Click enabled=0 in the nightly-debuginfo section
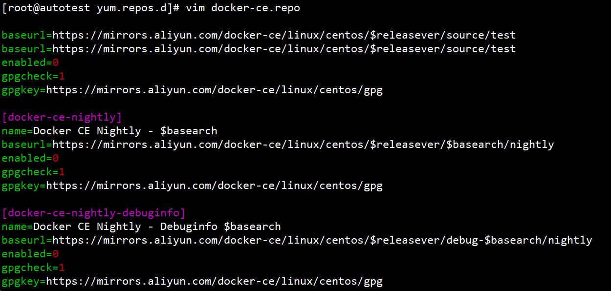The height and width of the screenshot is (291, 611). tap(30, 254)
